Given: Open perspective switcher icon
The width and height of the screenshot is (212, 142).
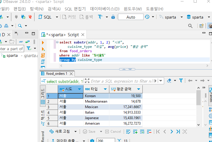Looking at the screenshot, I should click(201, 26).
